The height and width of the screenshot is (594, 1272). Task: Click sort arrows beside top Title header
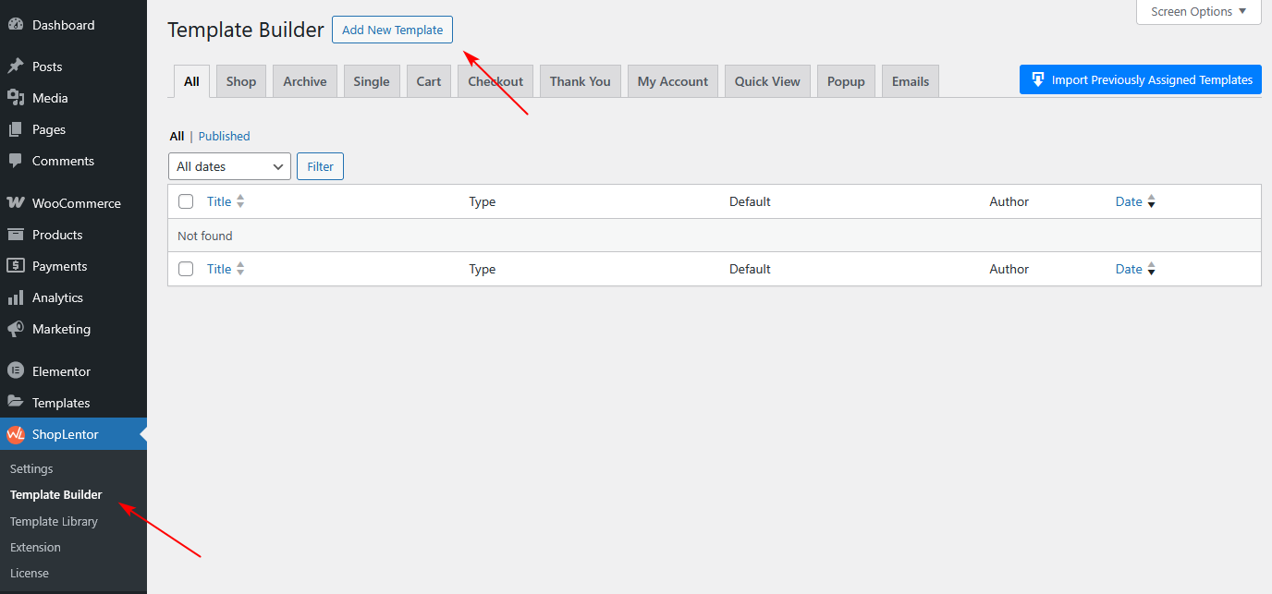240,201
